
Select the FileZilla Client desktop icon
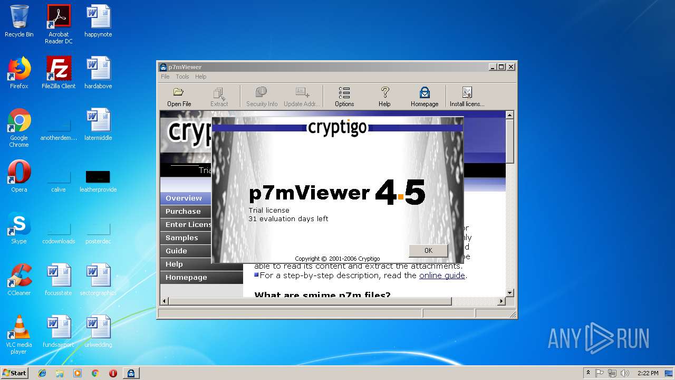(59, 73)
